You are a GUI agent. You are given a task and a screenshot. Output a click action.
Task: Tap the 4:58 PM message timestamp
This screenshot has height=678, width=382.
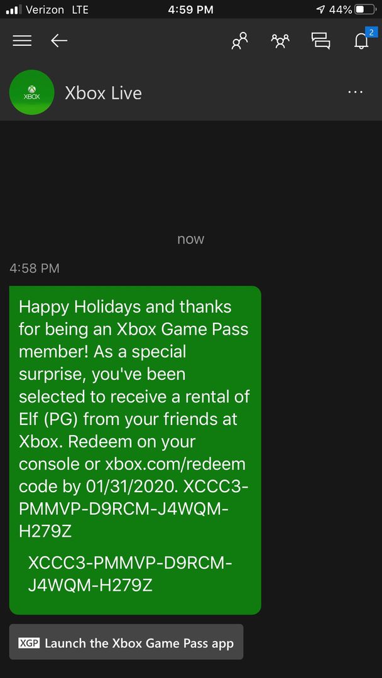(34, 268)
